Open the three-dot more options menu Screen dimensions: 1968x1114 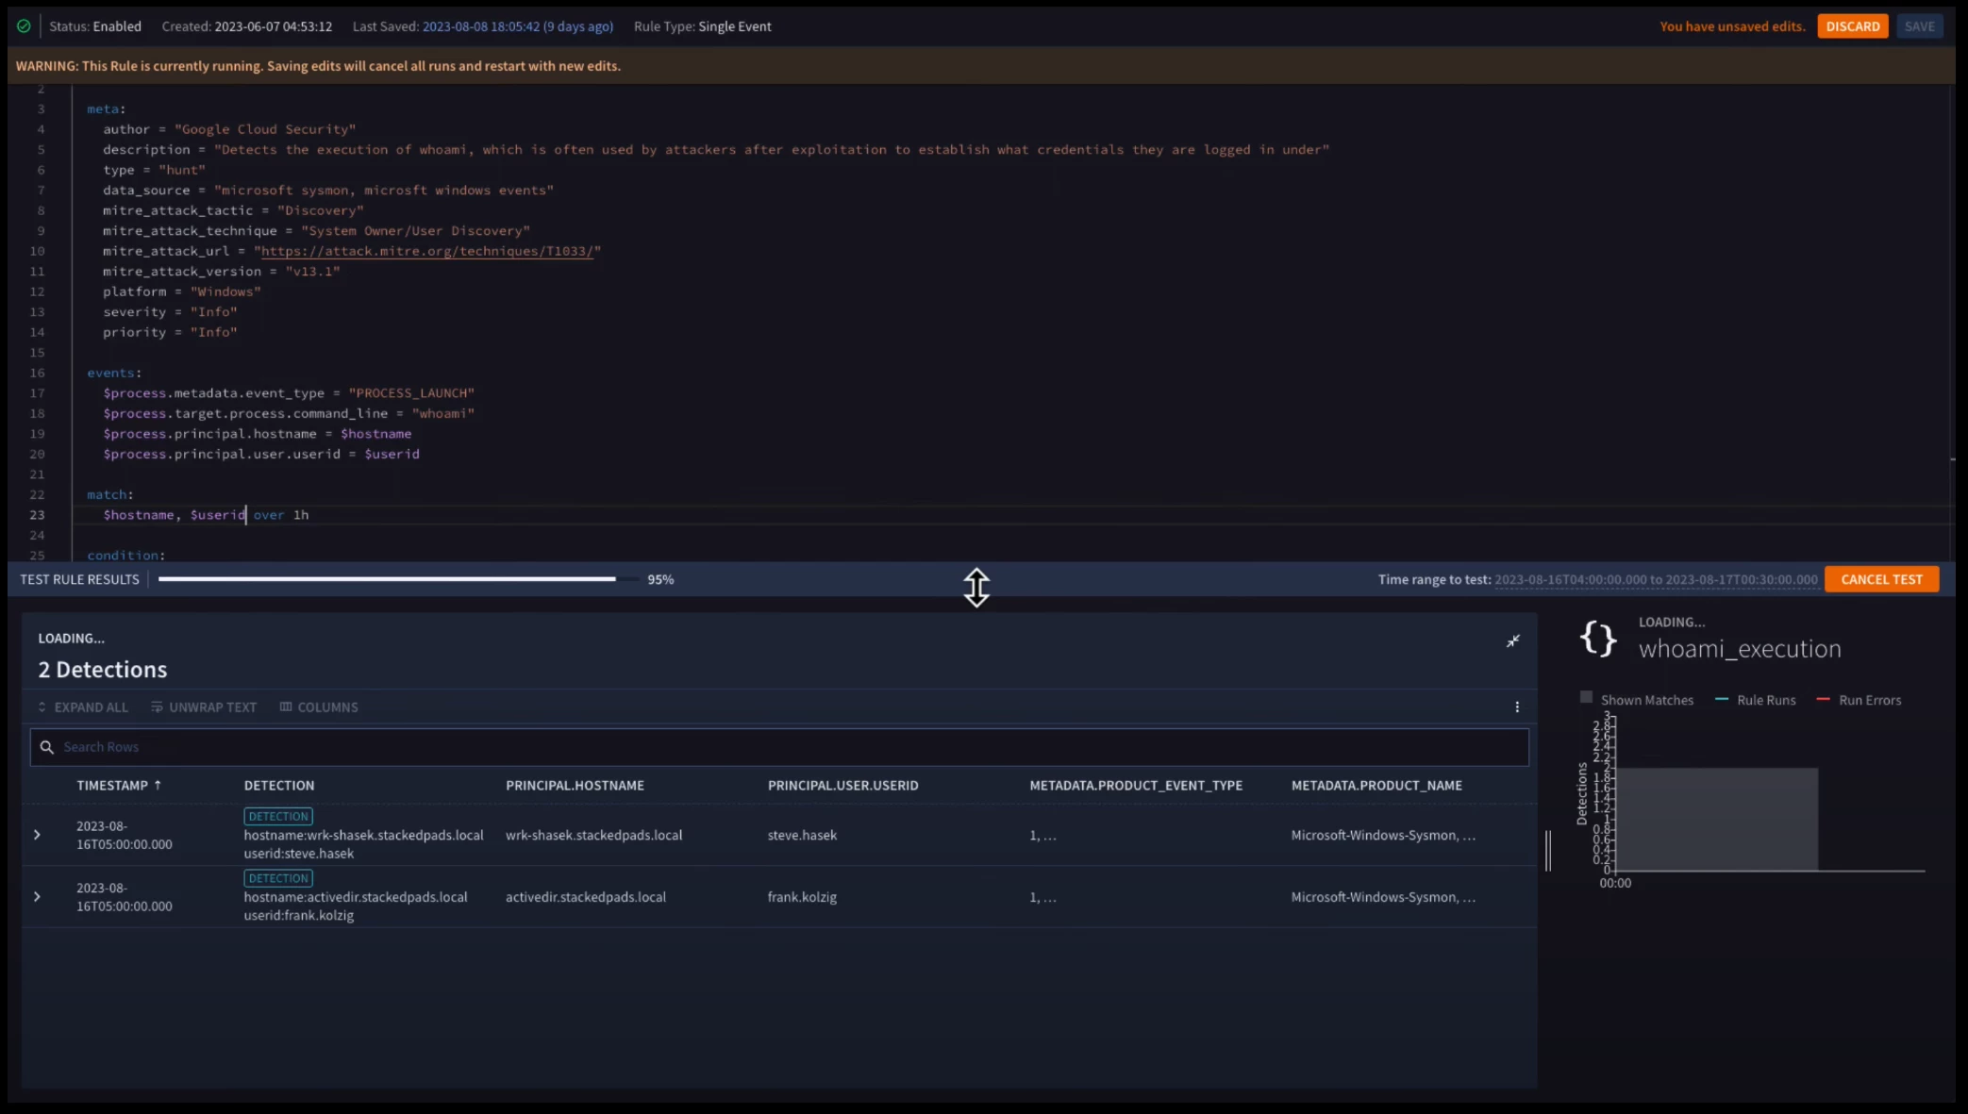1517,707
